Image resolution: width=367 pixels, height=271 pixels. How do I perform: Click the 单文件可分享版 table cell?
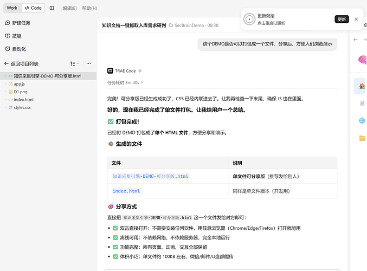pos(283,176)
